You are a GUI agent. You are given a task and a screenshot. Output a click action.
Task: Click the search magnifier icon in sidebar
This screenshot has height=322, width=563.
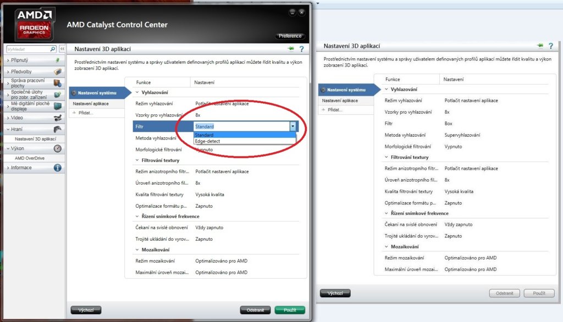(x=53, y=49)
